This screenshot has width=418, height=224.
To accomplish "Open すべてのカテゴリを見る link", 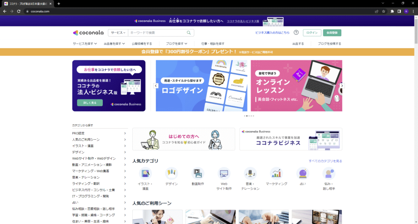I will coord(325,161).
